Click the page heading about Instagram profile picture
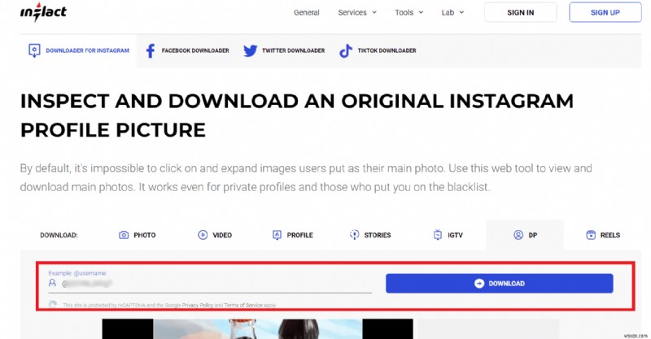This screenshot has width=651, height=339. click(x=297, y=115)
